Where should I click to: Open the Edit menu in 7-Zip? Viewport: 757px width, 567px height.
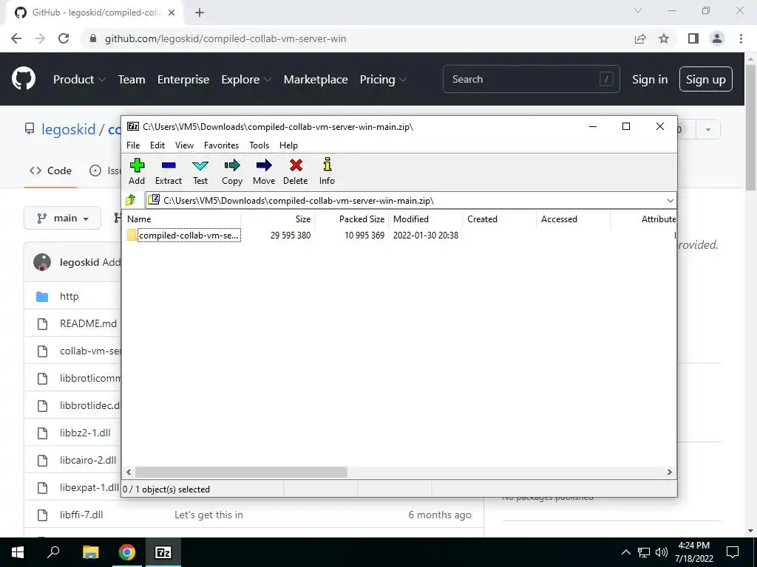[157, 145]
